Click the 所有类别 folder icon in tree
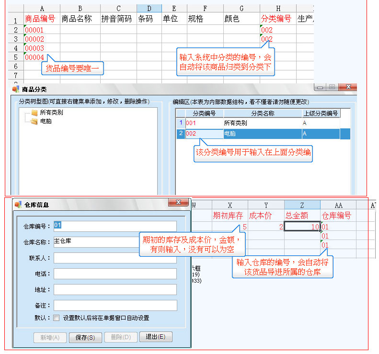The height and width of the screenshot is (354, 379). 34,113
